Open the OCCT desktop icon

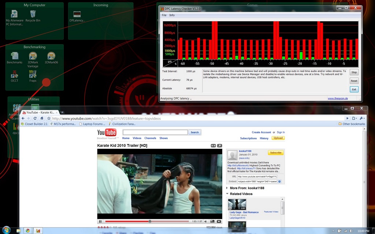(14, 76)
